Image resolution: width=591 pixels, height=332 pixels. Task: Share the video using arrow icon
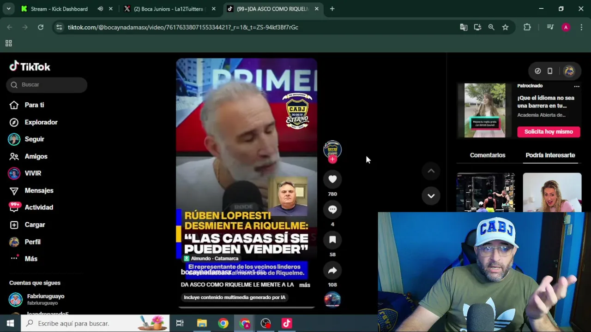(332, 271)
